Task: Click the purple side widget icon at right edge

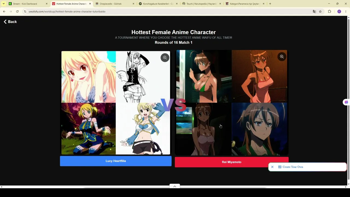Action: pos(346,102)
